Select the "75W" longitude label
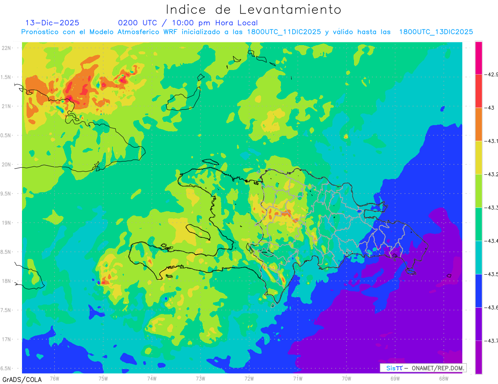The width and height of the screenshot is (498, 384). (103, 379)
